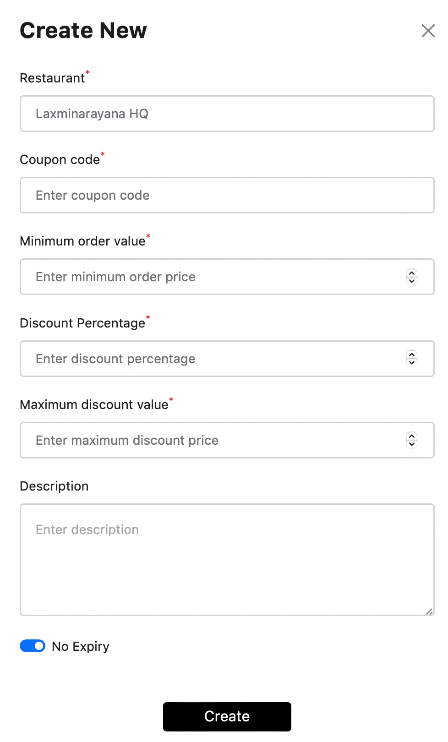The width and height of the screenshot is (448, 742).
Task: Increment the maximum discount value via stepper
Action: click(411, 437)
